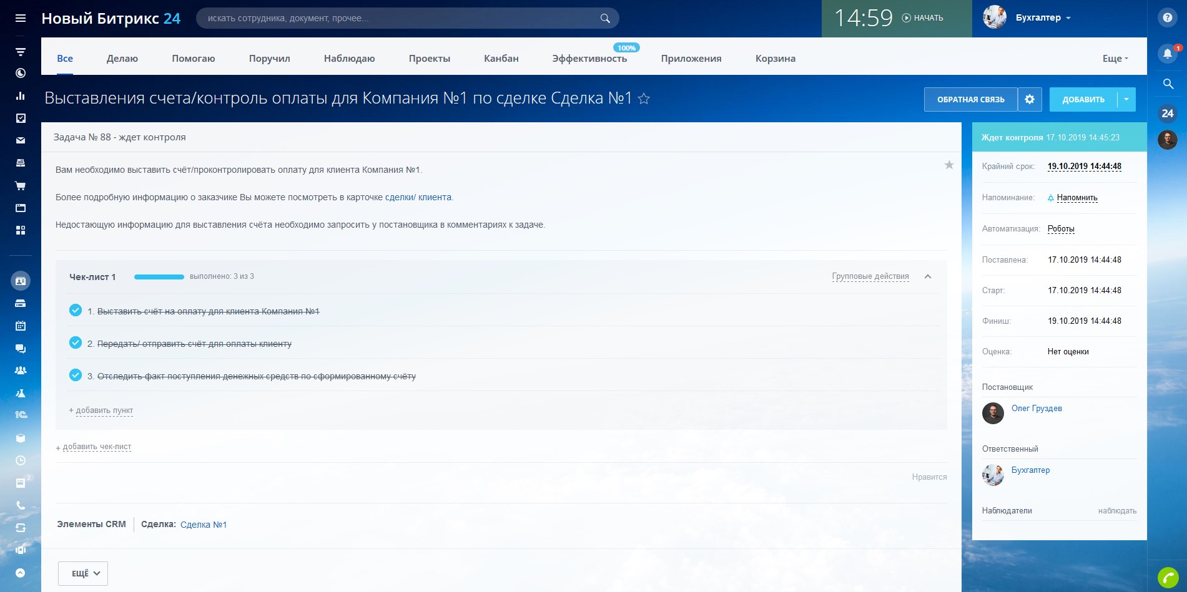Open the mail envelope icon in sidebar

(21, 140)
